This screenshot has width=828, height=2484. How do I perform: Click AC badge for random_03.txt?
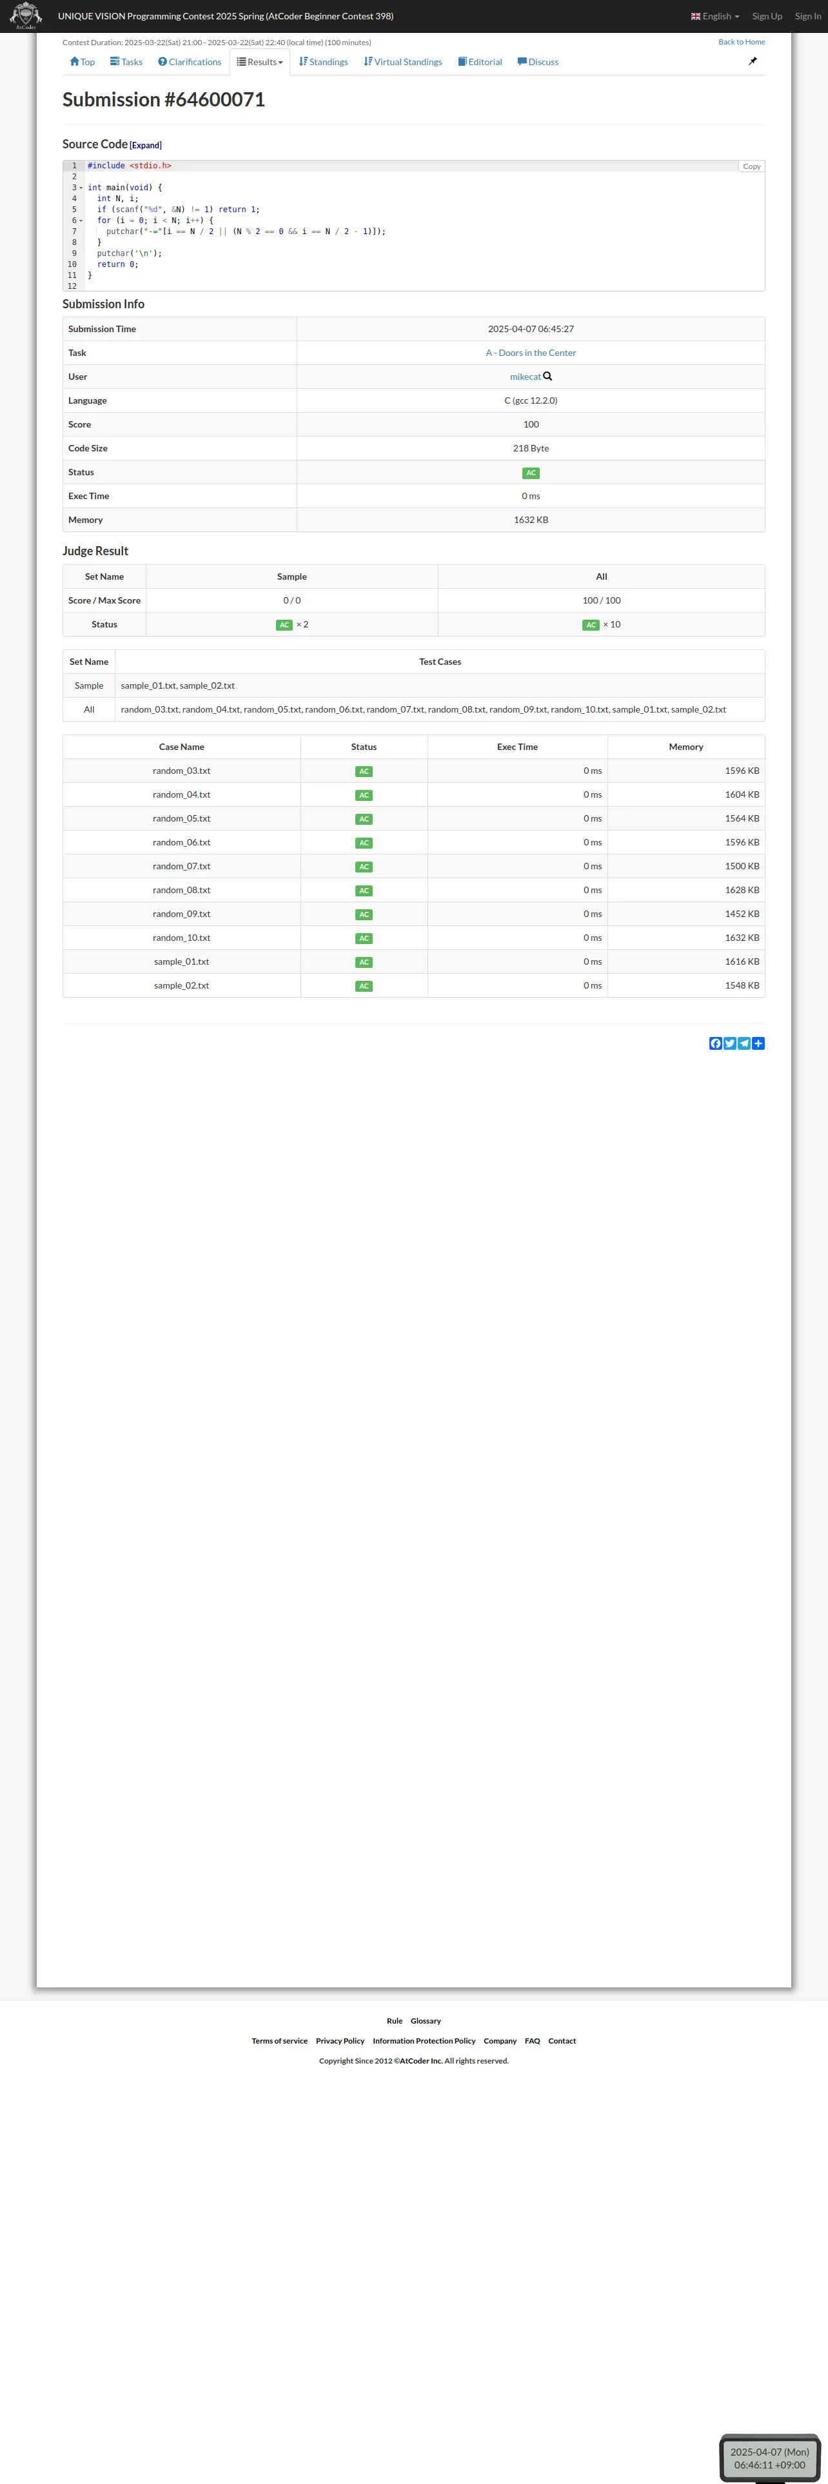(x=364, y=771)
